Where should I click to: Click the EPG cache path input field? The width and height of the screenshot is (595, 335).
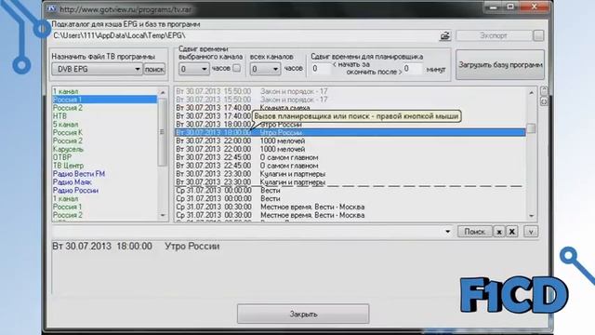click(x=245, y=35)
